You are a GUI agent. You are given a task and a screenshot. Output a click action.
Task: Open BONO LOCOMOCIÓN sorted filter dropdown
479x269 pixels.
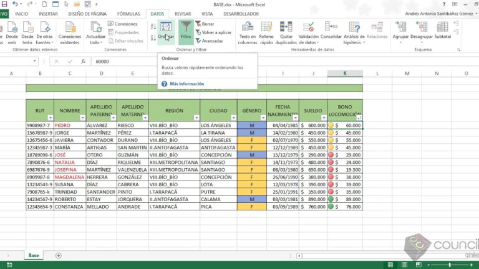359,118
